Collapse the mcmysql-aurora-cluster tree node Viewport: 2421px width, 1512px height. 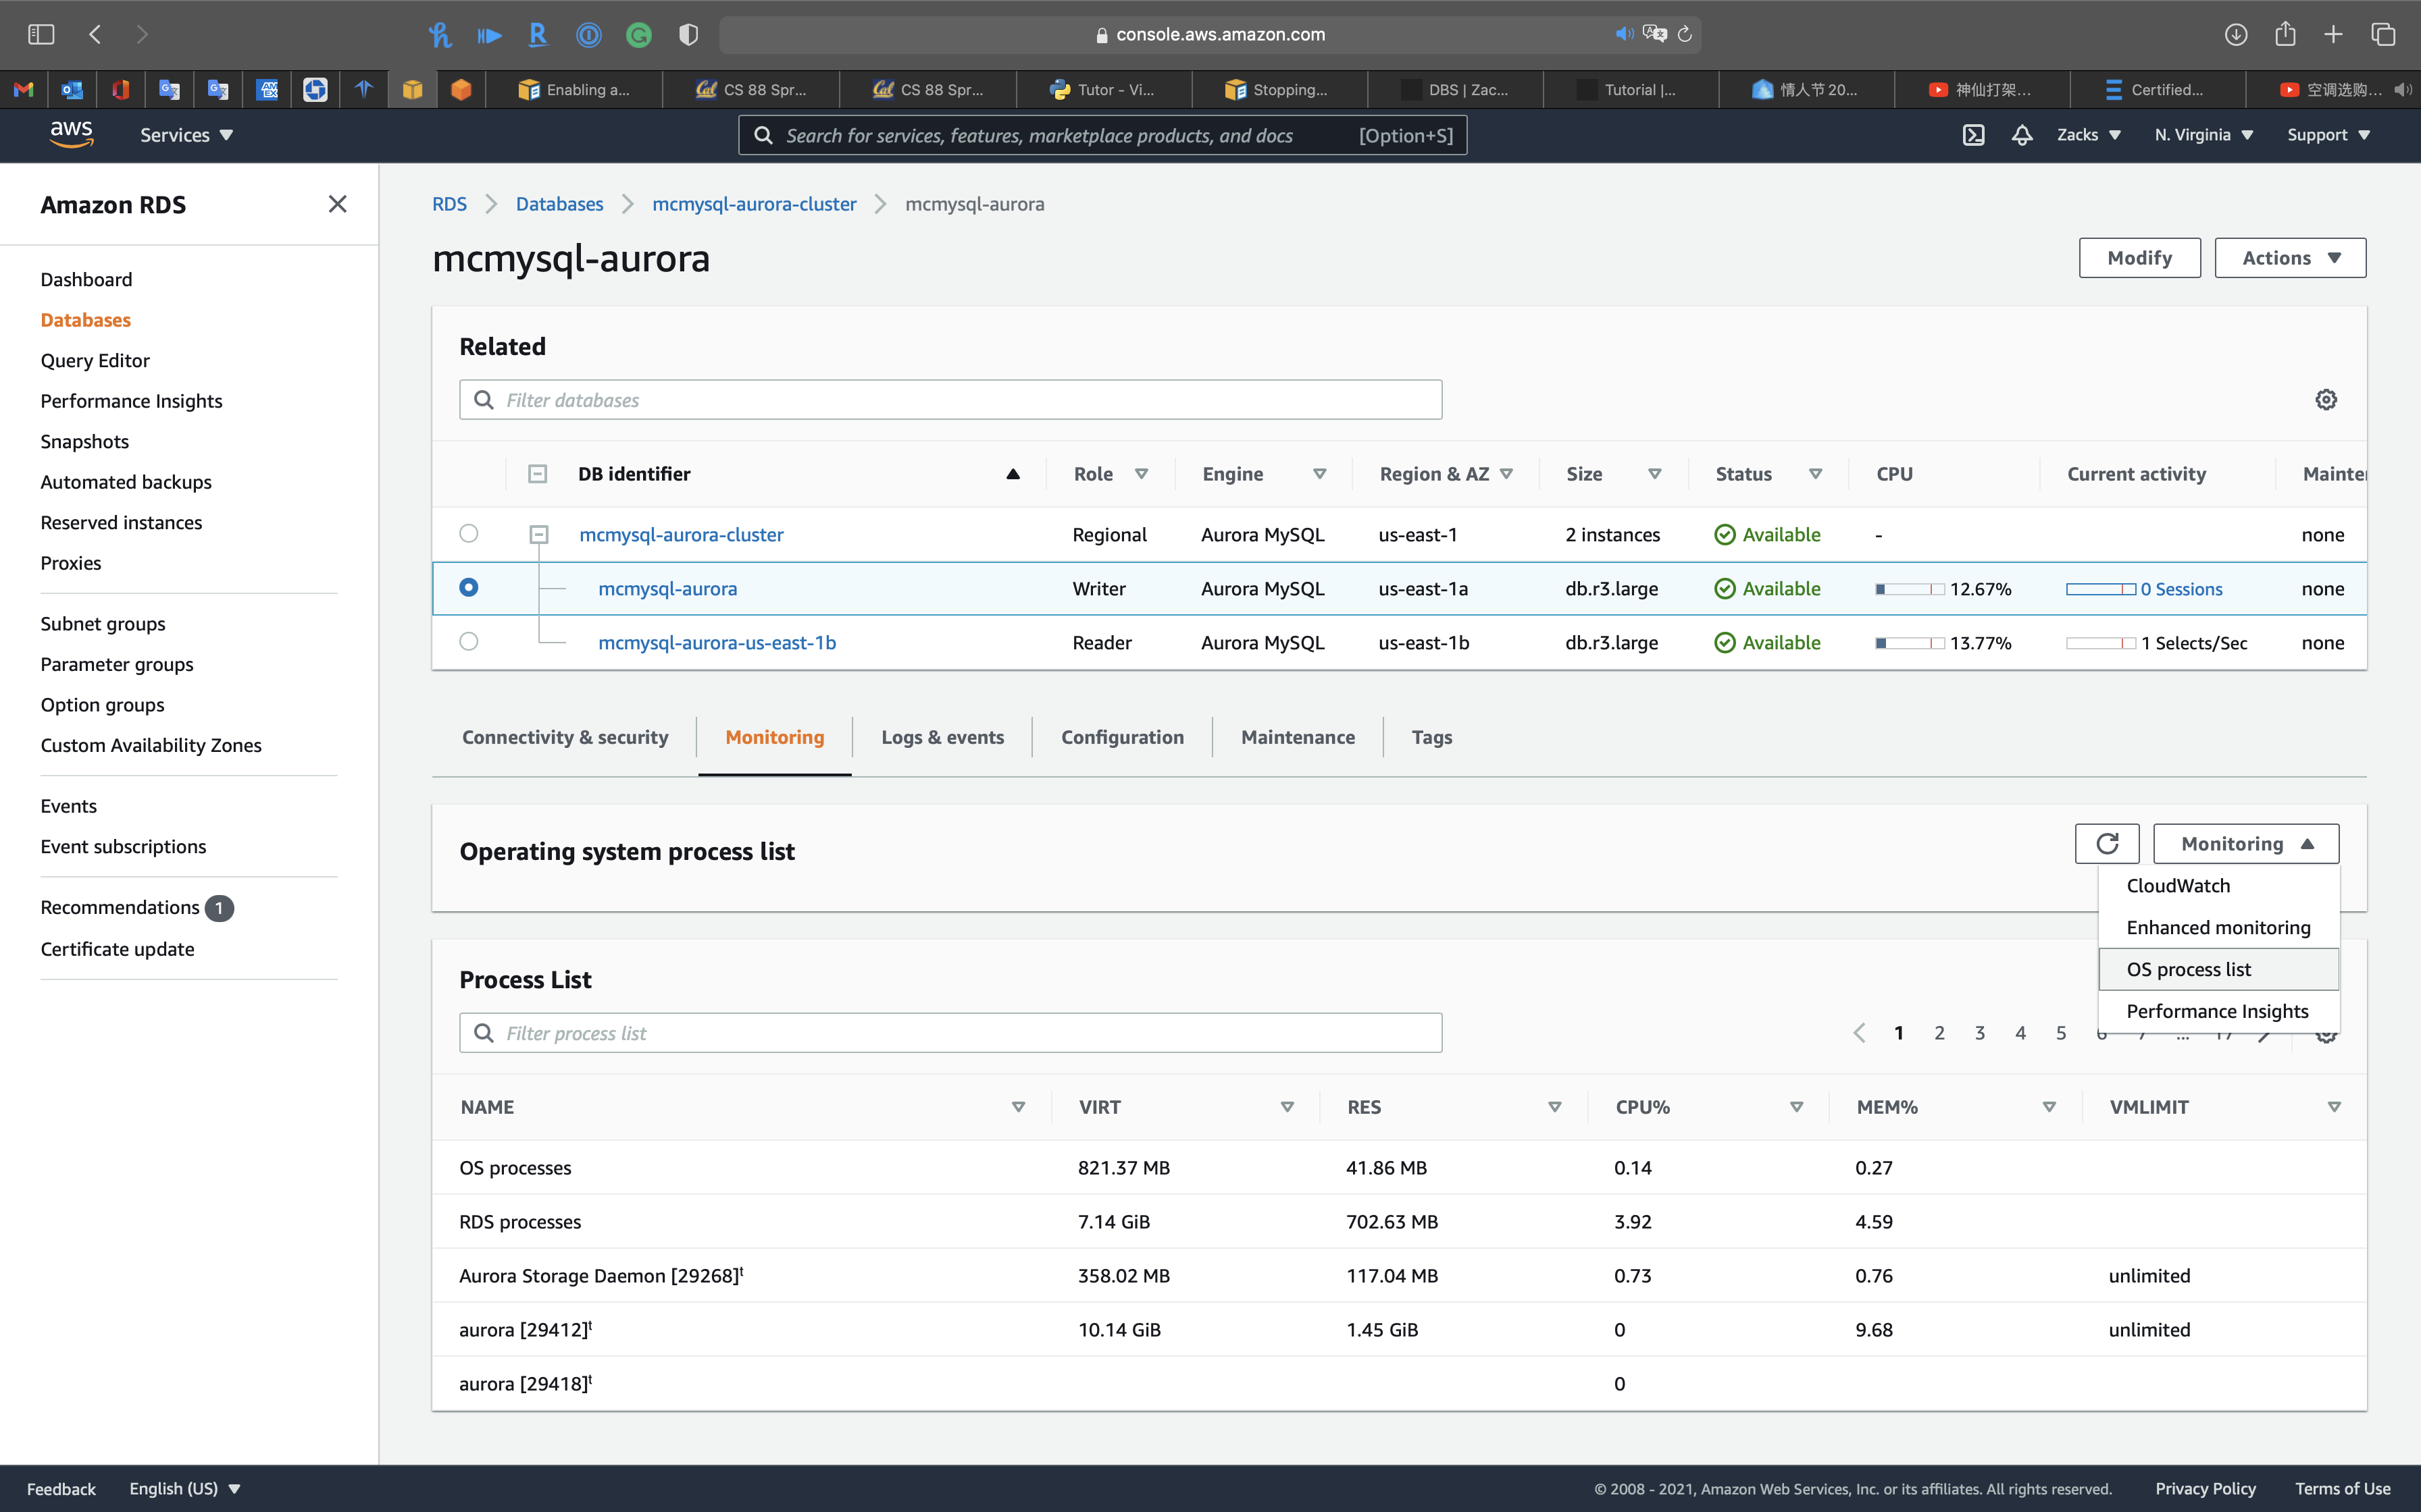click(538, 535)
